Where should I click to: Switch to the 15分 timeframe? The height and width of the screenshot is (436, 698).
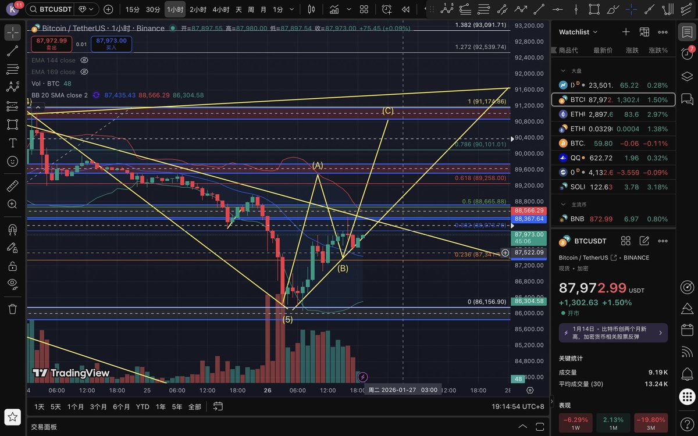pos(133,9)
